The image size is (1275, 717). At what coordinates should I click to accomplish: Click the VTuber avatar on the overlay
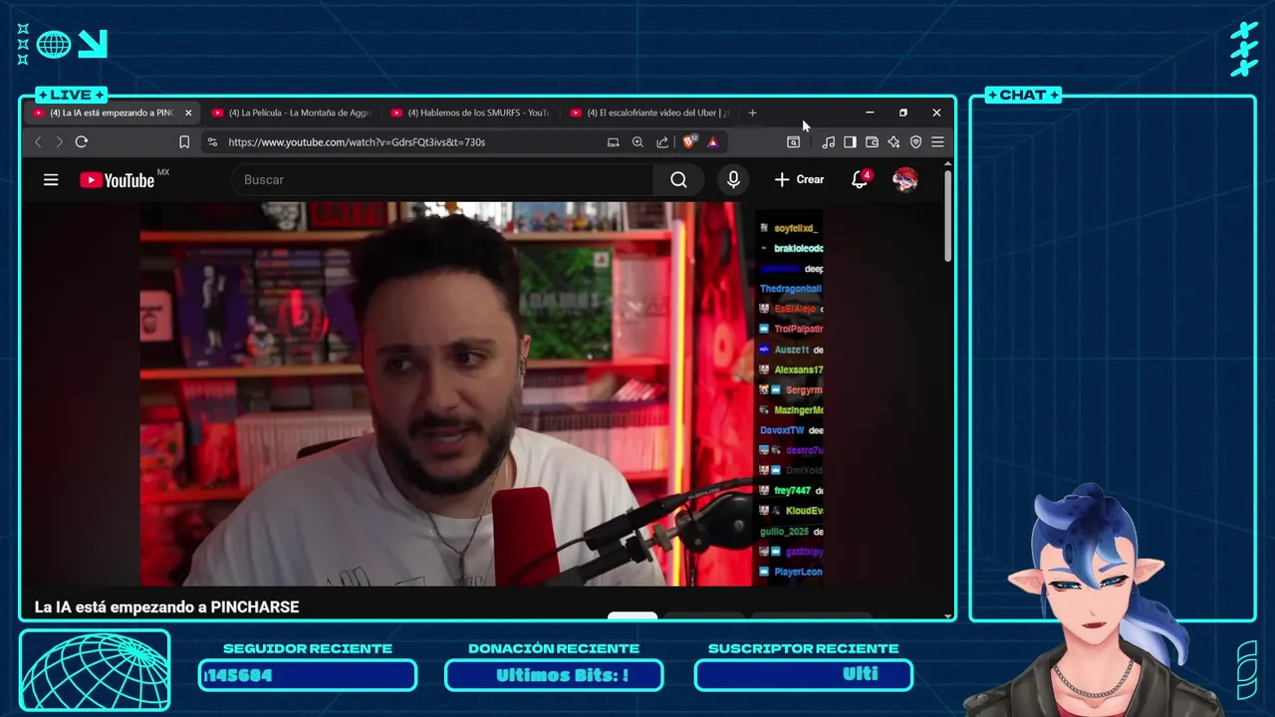[1096, 602]
